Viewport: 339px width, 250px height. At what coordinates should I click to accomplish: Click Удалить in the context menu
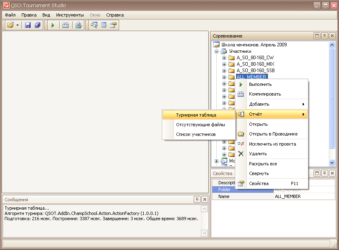(x=257, y=154)
